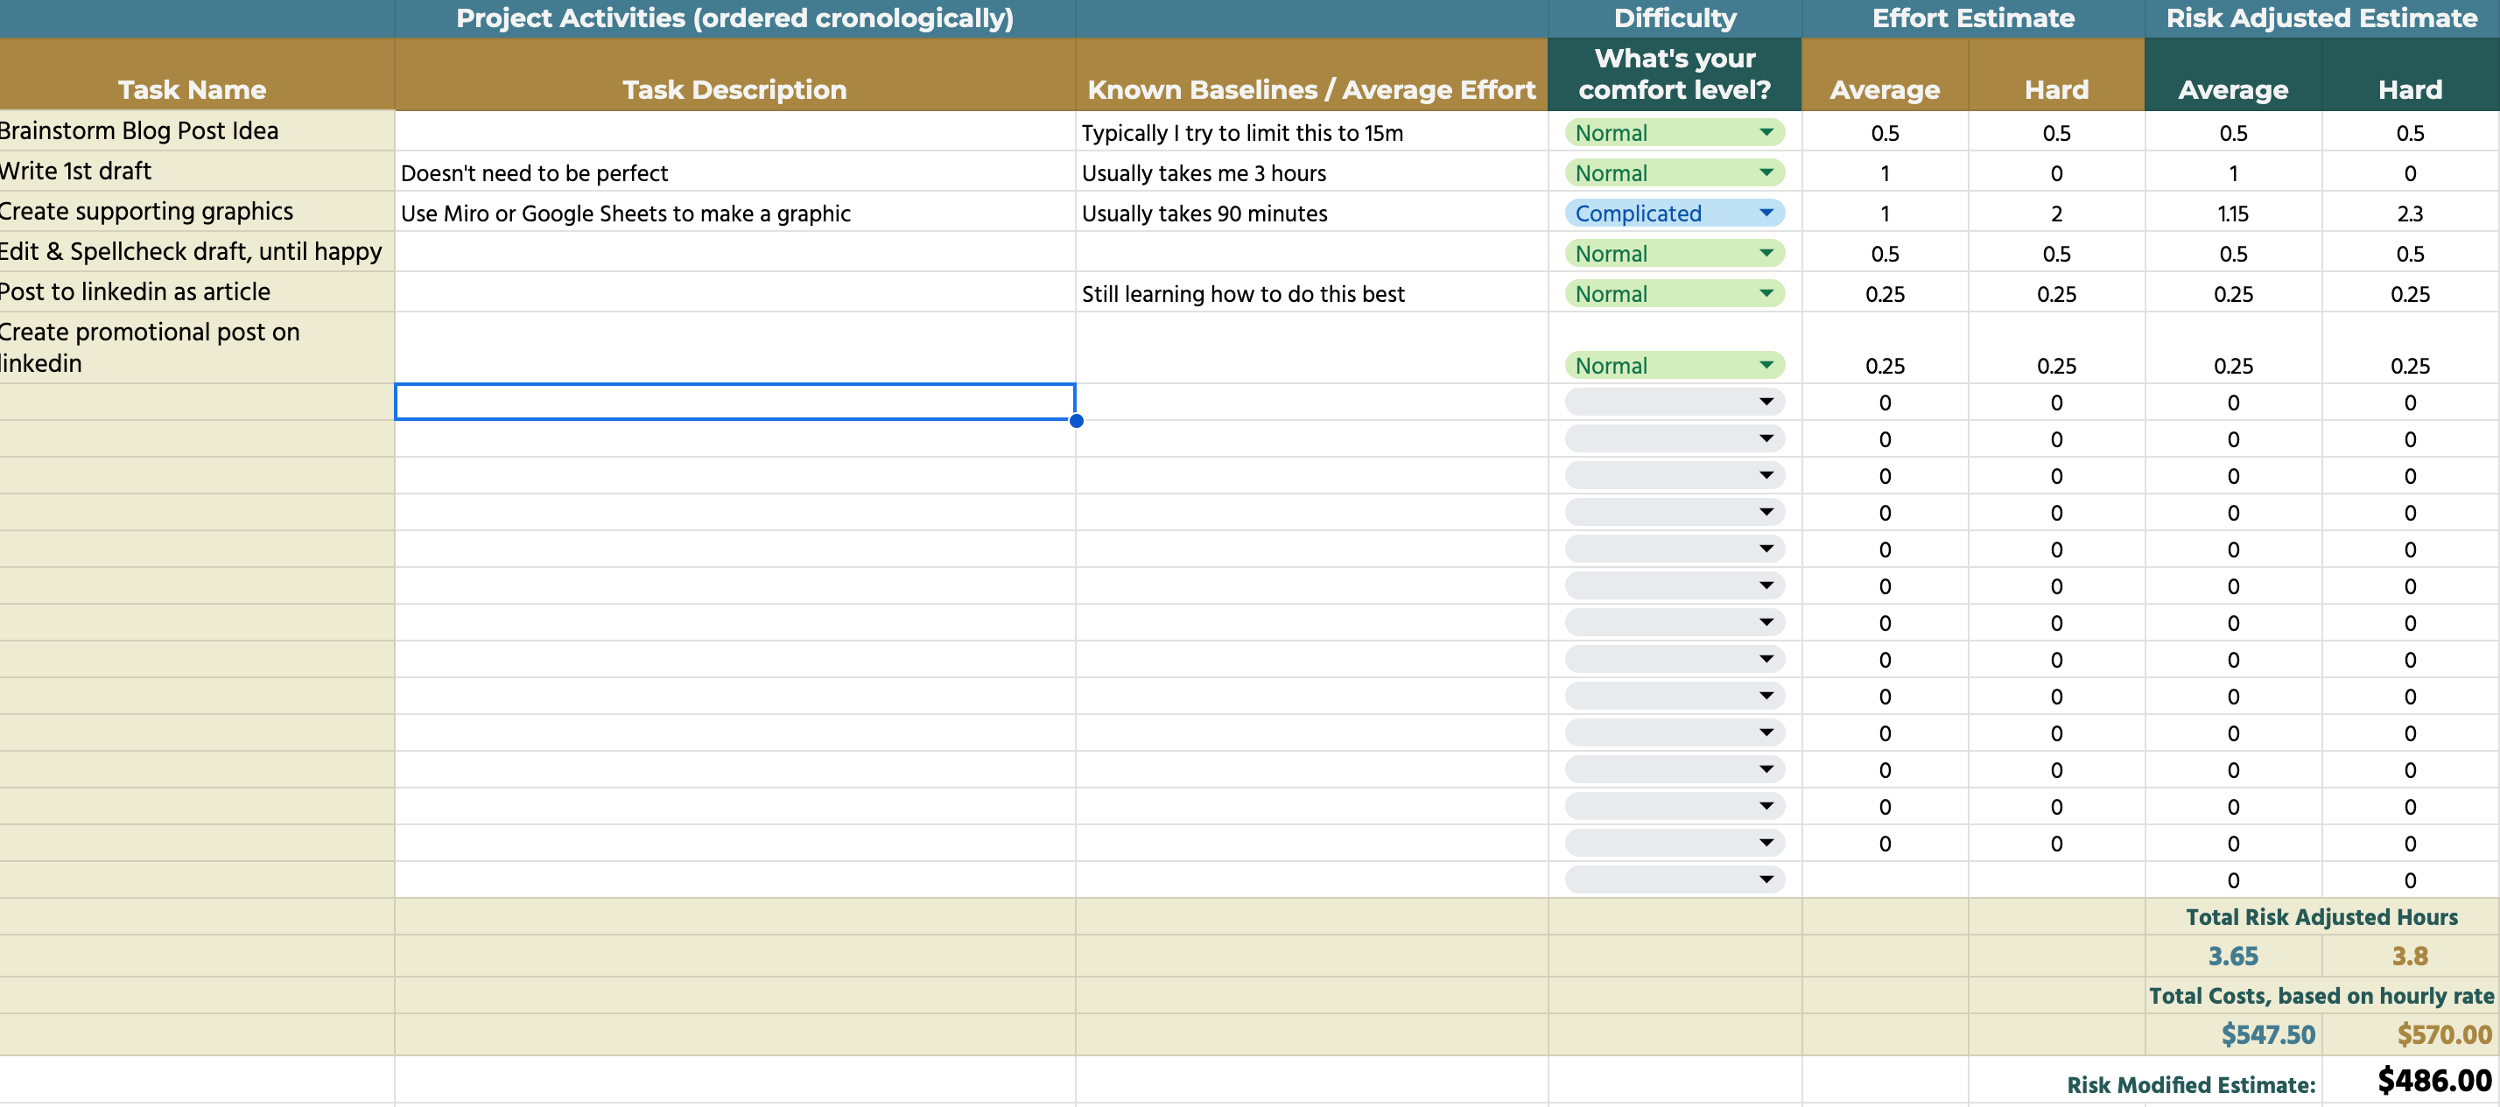
Task: Select the $547.50 total cost cell
Action: coord(2267,1035)
